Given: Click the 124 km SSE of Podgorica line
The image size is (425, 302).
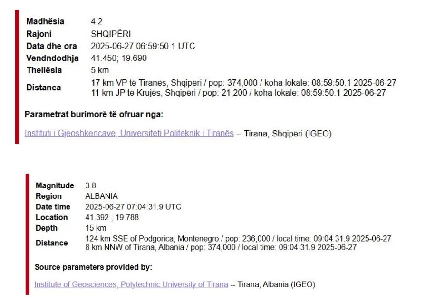Looking at the screenshot, I should (238, 239).
